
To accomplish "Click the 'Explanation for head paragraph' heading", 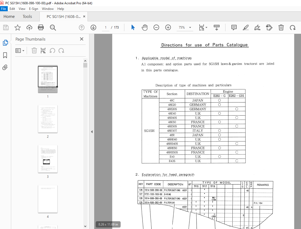I will coord(168,175).
